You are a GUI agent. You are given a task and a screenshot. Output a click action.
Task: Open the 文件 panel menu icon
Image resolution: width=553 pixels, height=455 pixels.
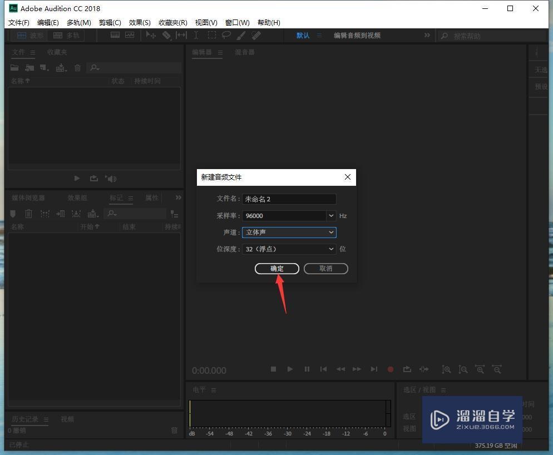[32, 52]
